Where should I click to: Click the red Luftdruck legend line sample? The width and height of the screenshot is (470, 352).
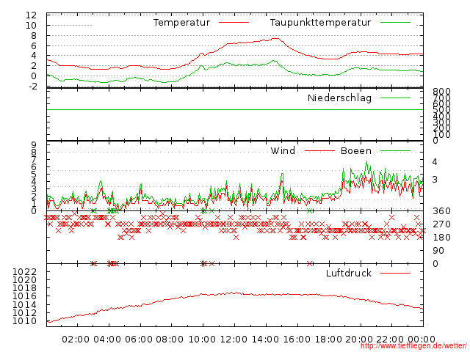395,273
